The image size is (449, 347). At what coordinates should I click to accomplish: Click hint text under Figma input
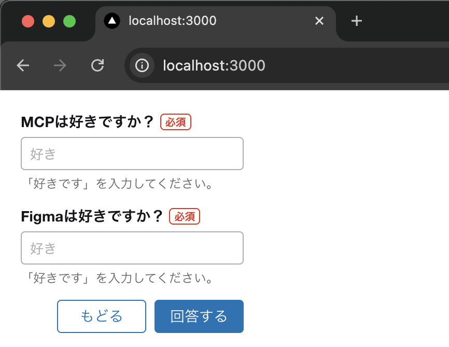(119, 278)
